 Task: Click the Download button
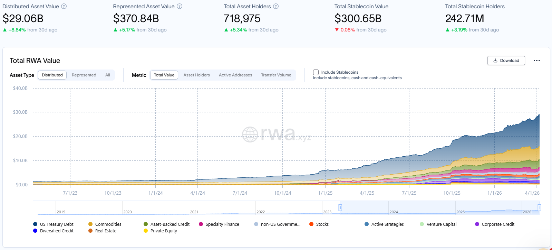point(506,61)
